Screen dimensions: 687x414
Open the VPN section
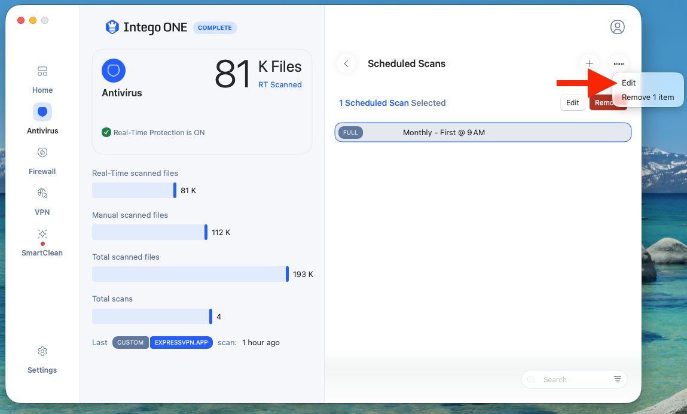(42, 202)
